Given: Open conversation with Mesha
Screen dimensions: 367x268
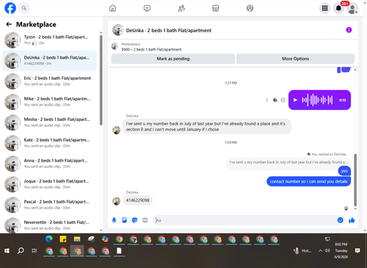Looking at the screenshot, I should pos(50,122).
